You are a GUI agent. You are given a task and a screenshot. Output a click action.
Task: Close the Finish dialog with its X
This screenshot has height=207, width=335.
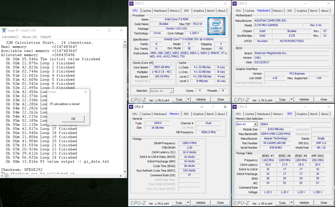coord(85,92)
